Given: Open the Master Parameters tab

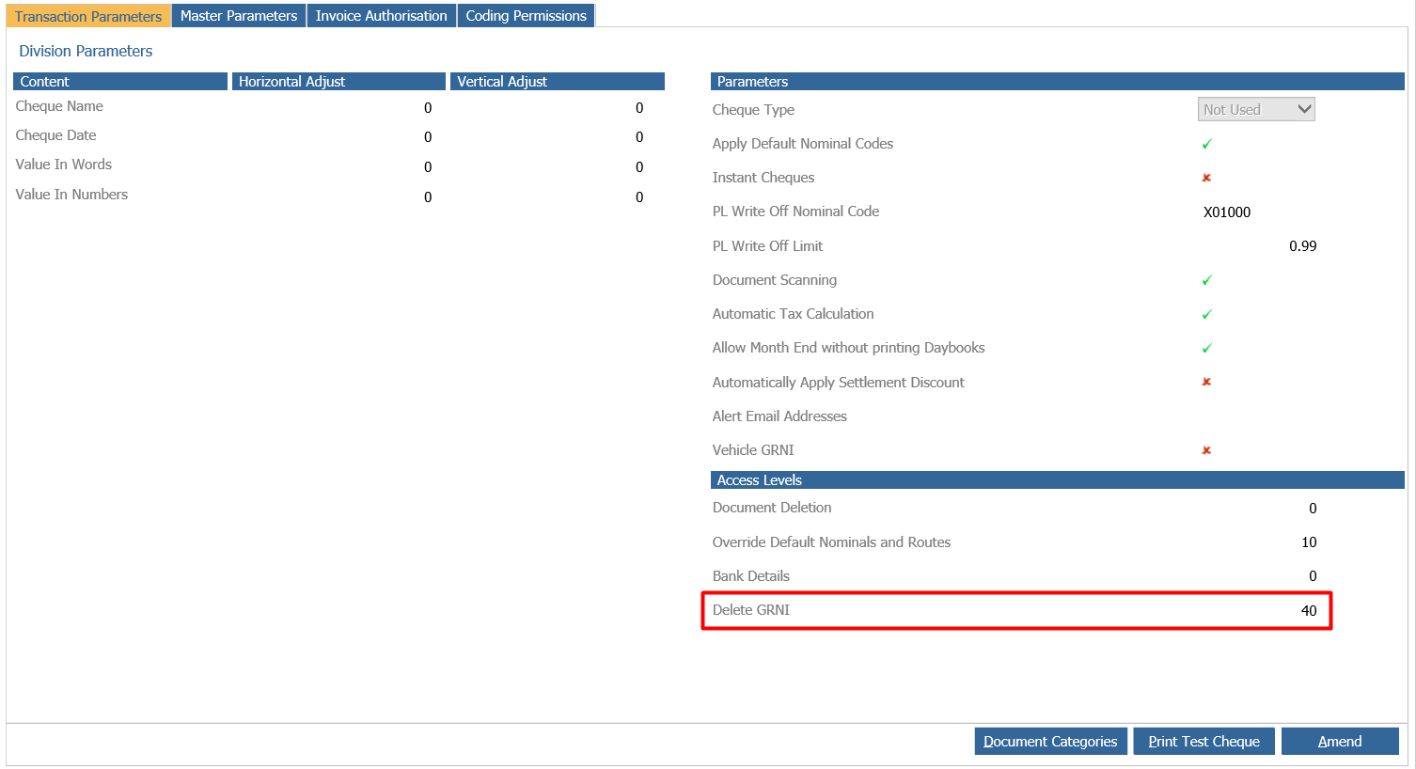Looking at the screenshot, I should pos(239,16).
